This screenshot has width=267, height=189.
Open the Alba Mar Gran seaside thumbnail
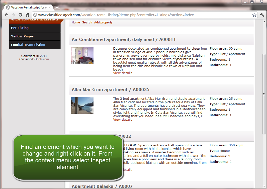click(82, 105)
